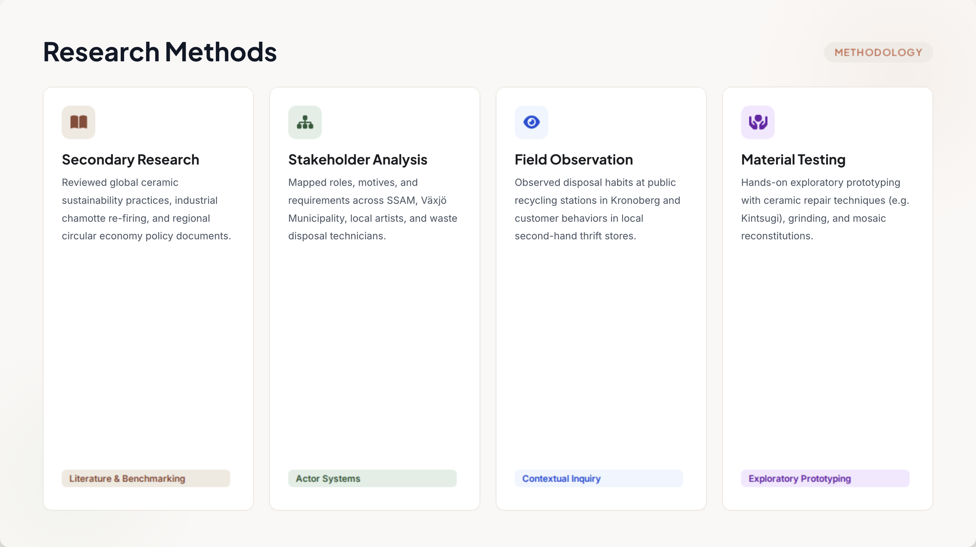Select the Material Testing heading

click(x=793, y=160)
